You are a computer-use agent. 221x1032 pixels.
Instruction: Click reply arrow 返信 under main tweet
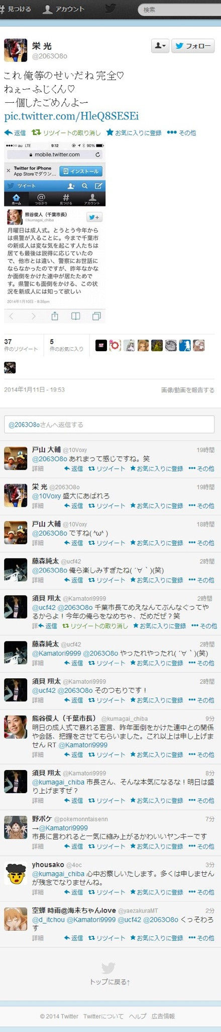tap(15, 133)
